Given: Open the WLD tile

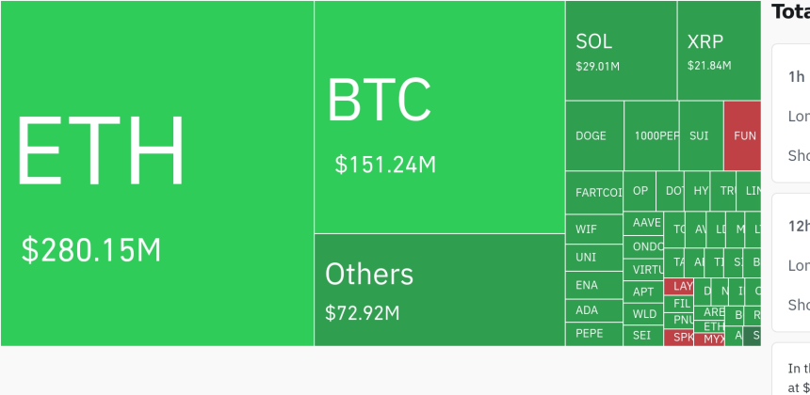Looking at the screenshot, I should pyautogui.click(x=643, y=314).
